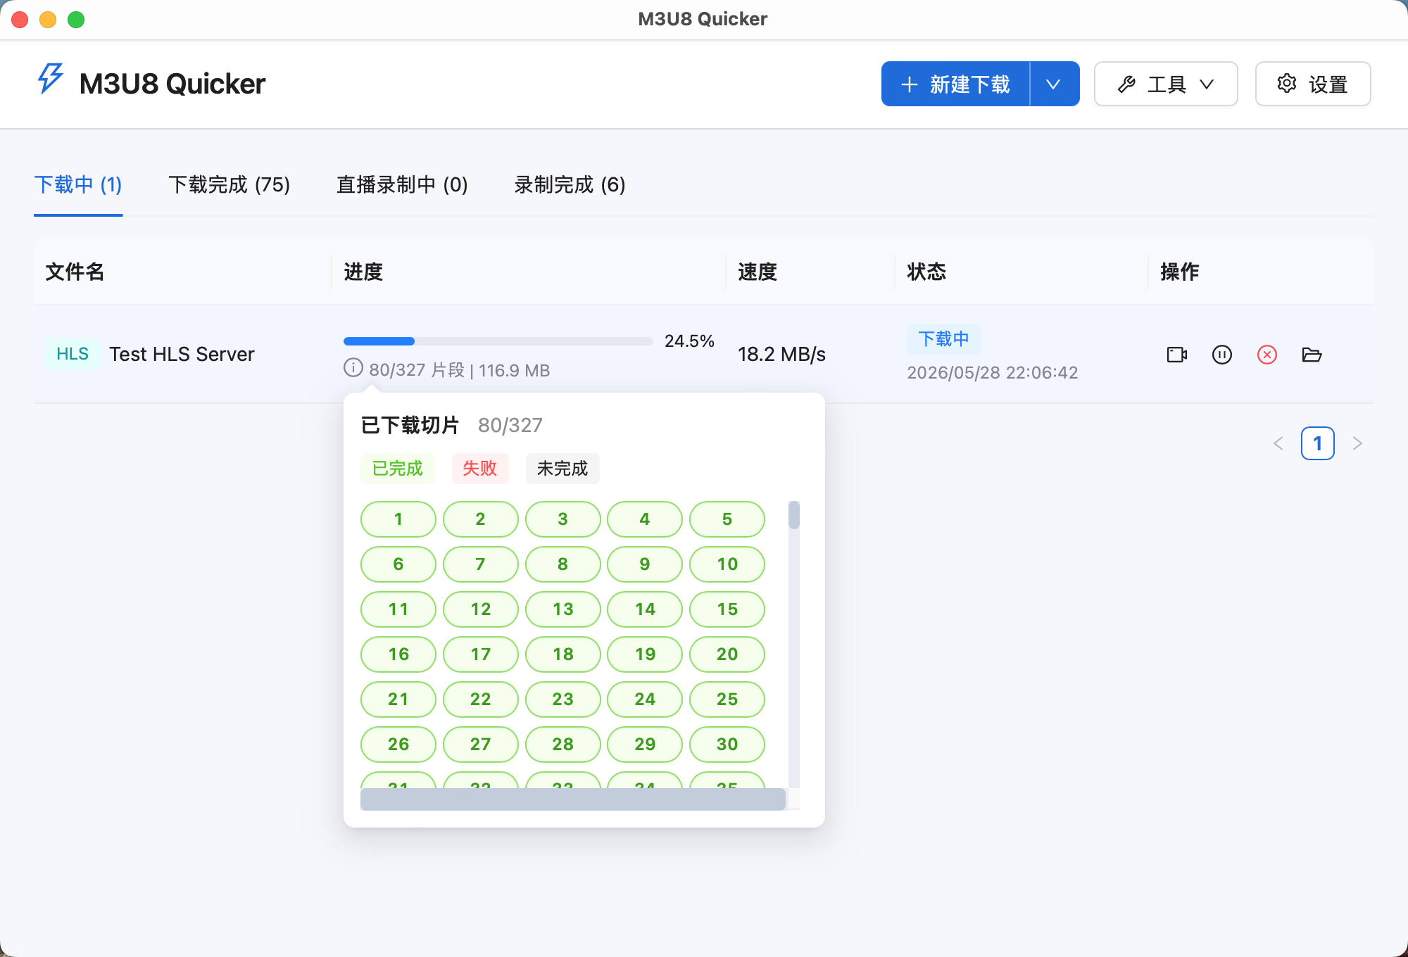This screenshot has width=1408, height=957.
Task: Click segment 27 chip
Action: (481, 744)
